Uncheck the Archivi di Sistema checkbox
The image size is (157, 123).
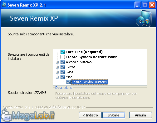(63, 62)
